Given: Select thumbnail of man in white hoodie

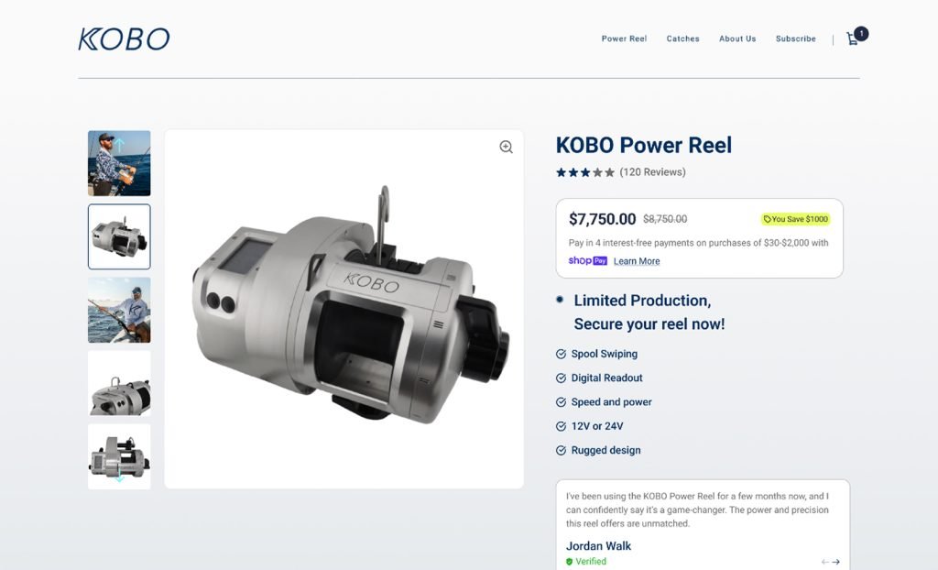Looking at the screenshot, I should coord(119,310).
